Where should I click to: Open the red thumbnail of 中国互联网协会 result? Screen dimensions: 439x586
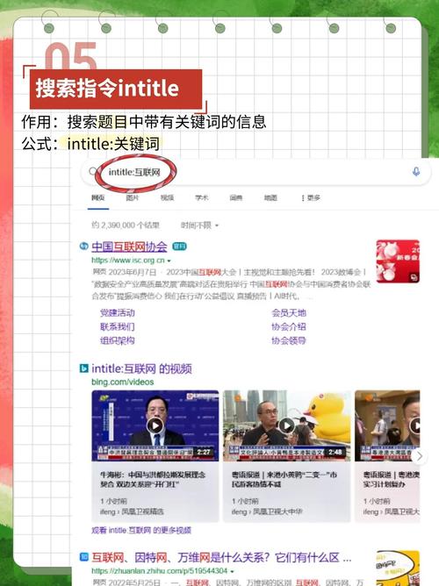pos(398,261)
